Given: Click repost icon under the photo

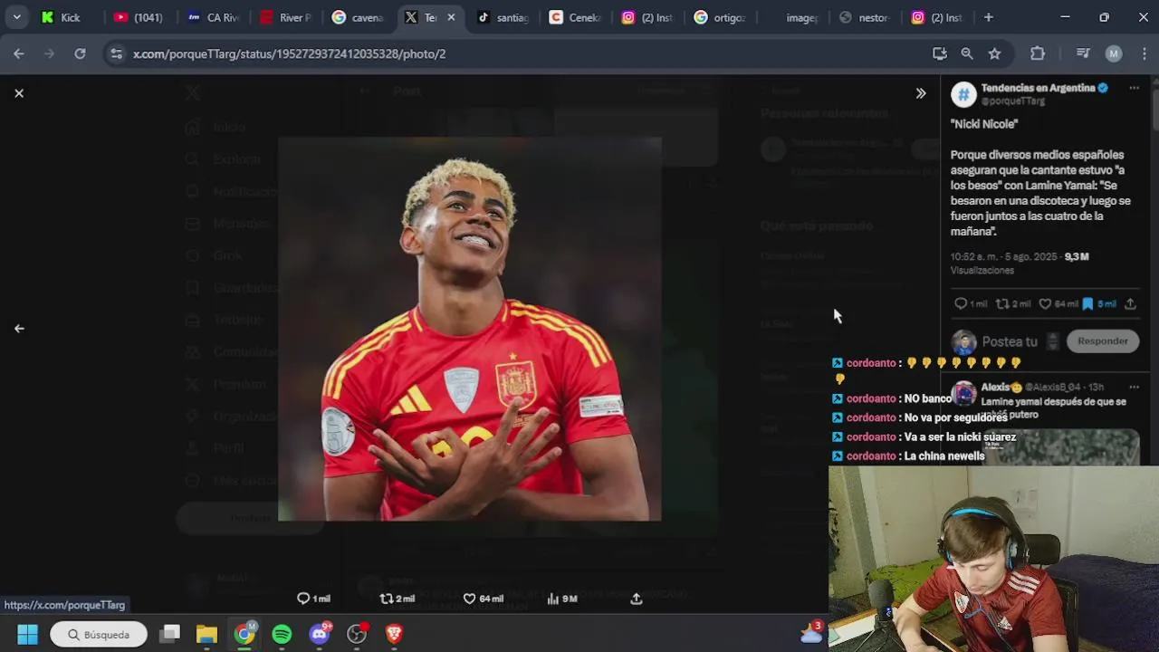Looking at the screenshot, I should tap(387, 599).
